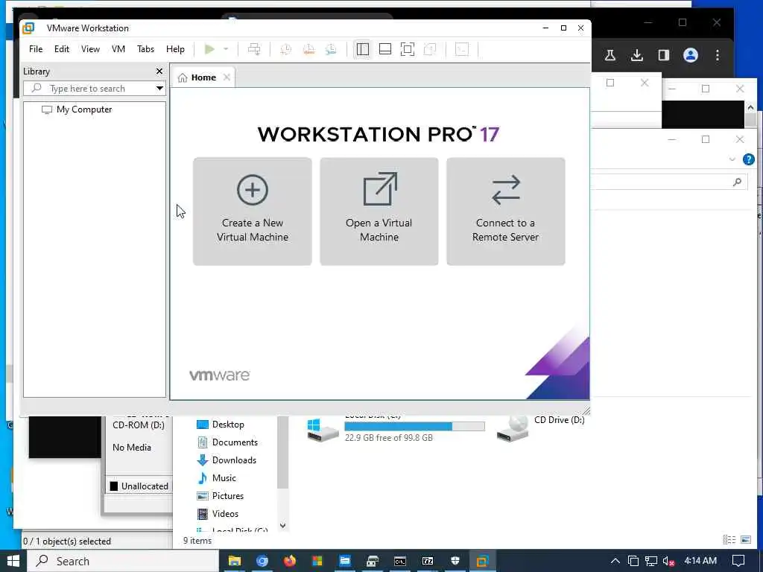Expand the ribbon chevron in Explorer window
The width and height of the screenshot is (763, 572).
tap(732, 159)
